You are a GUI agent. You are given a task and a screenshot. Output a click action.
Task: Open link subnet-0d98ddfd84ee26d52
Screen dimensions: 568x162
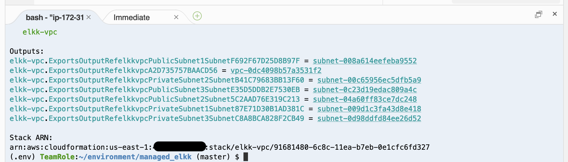pos(369,118)
